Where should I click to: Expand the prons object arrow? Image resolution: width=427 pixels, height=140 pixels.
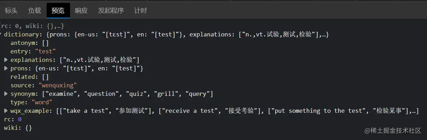pos(6,68)
